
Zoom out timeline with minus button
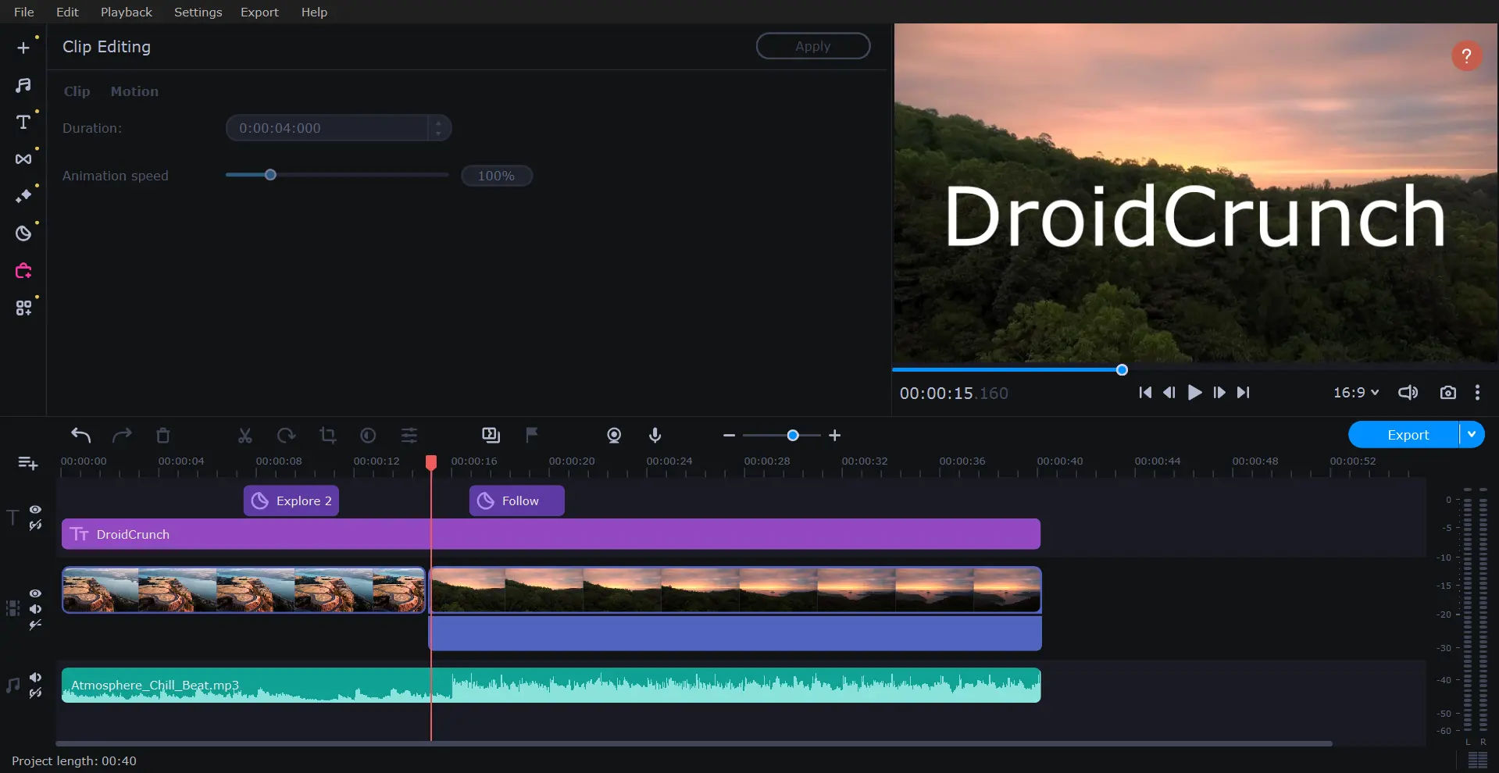click(729, 435)
